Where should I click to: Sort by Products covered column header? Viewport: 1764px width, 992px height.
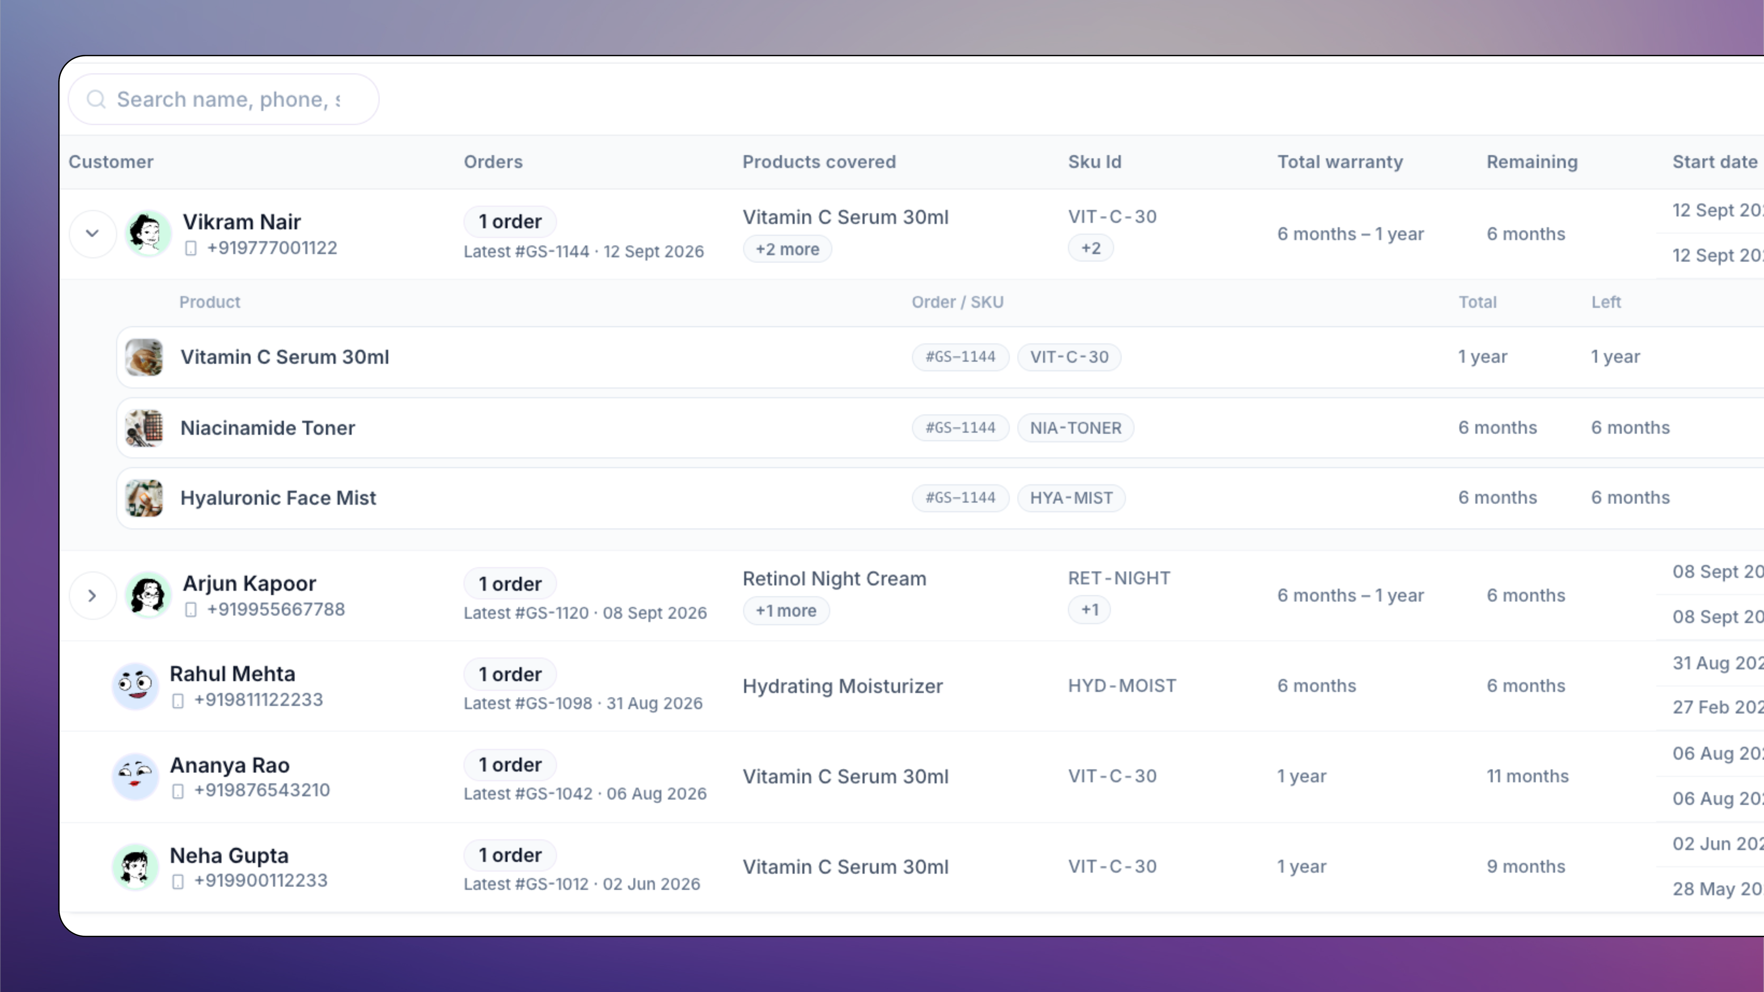(x=819, y=162)
